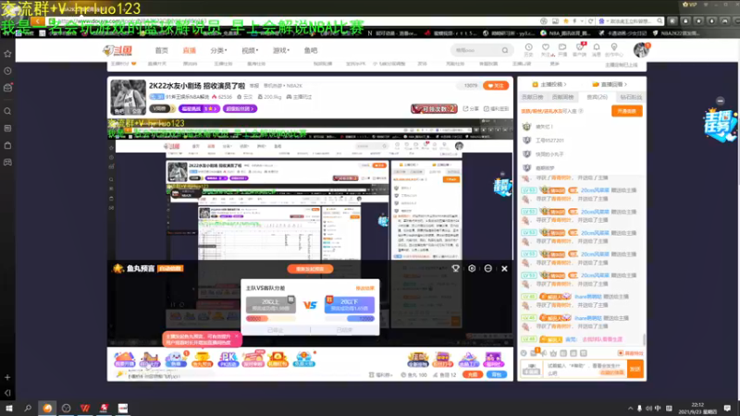The width and height of the screenshot is (740, 416).
Task: Click the search magnifier icon
Action: point(505,50)
